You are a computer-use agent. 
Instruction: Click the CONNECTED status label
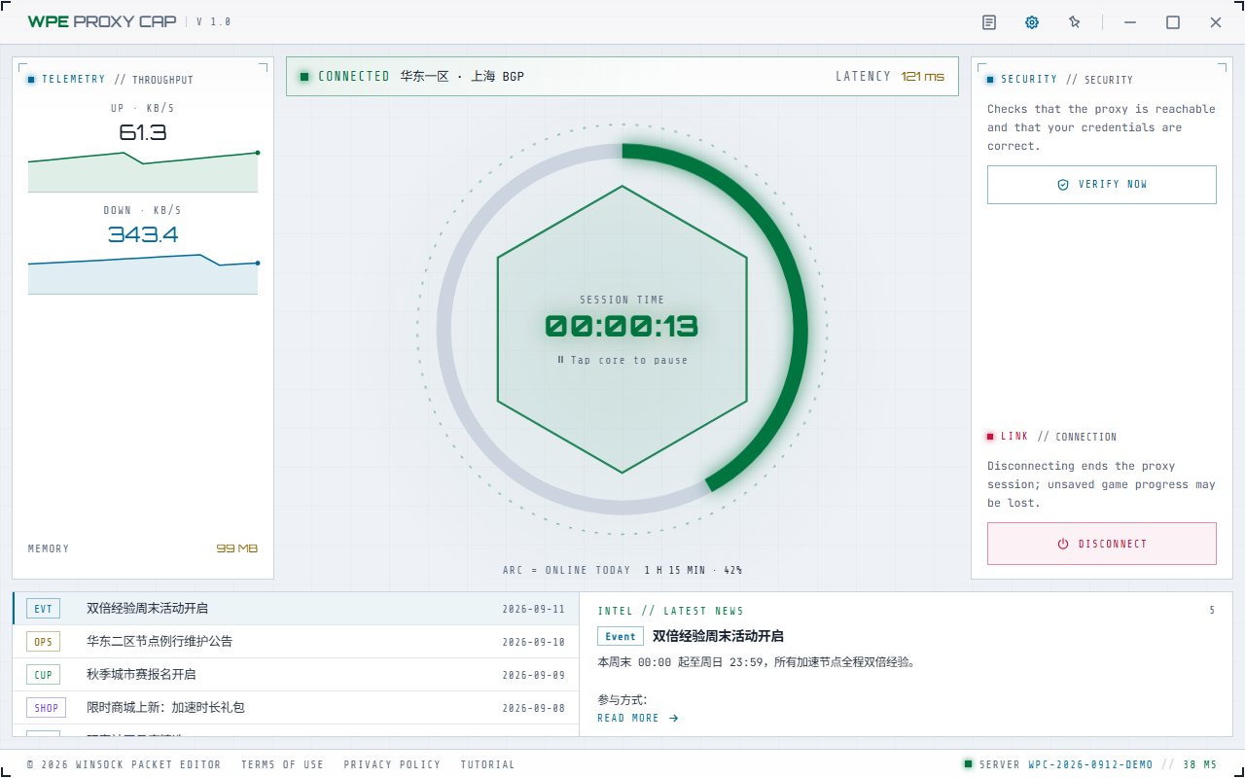point(354,77)
